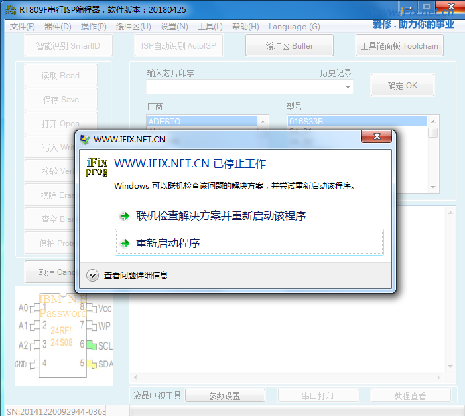Close the WWW.IFIX.NET.CN crash dialog
The width and height of the screenshot is (465, 416).
[x=376, y=136]
